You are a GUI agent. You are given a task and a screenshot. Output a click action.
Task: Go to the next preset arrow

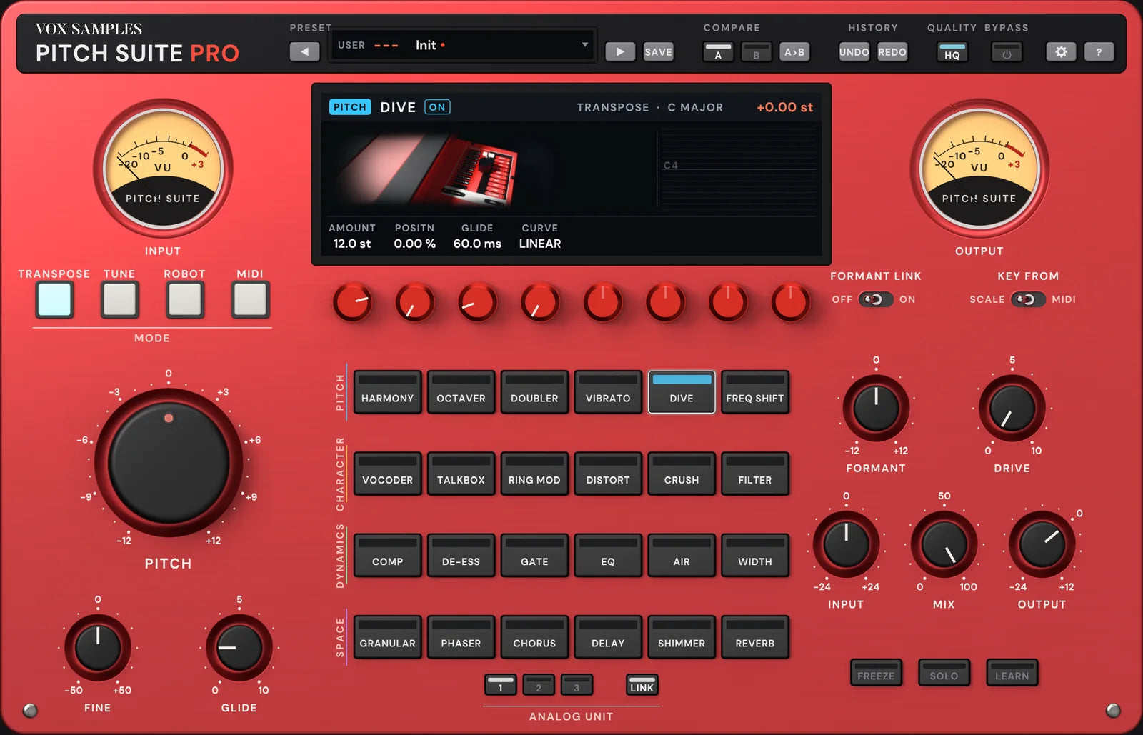[x=620, y=51]
